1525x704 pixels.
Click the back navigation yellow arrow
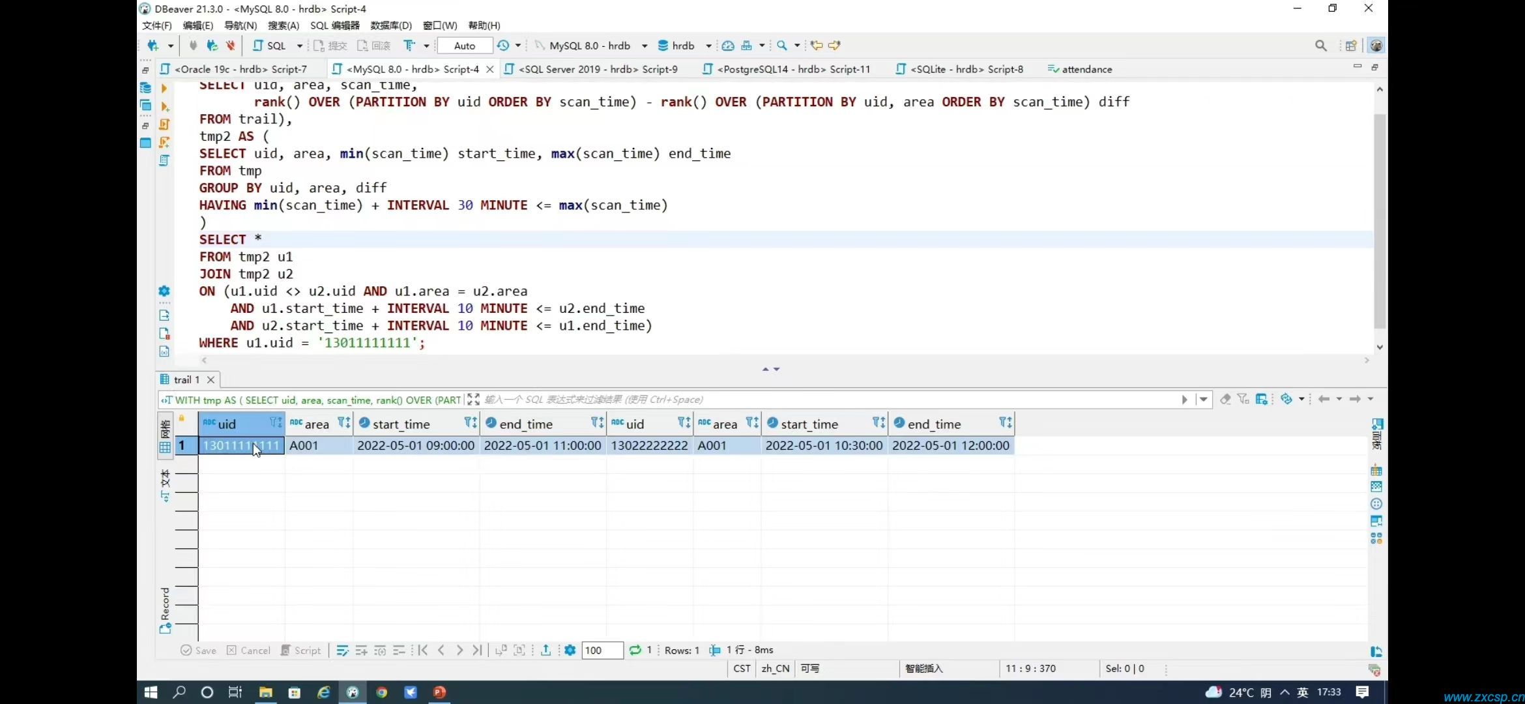click(x=816, y=46)
